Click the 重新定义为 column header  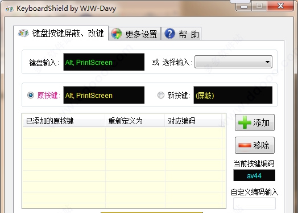tap(135, 121)
